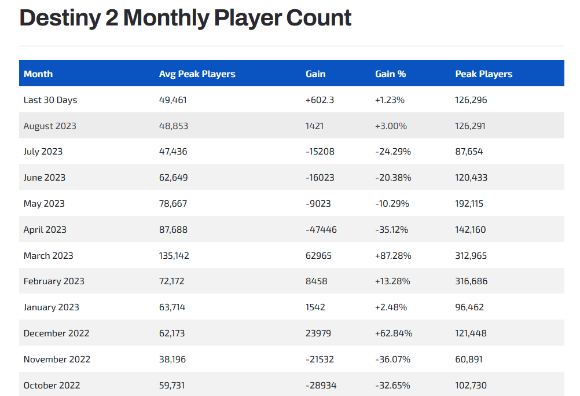The width and height of the screenshot is (580, 396).
Task: Select the February 2023 month cell
Action: coord(54,281)
